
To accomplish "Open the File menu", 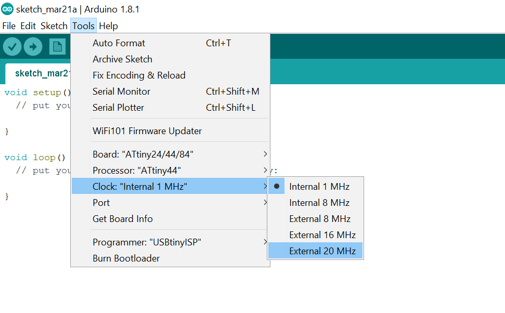I will point(9,26).
